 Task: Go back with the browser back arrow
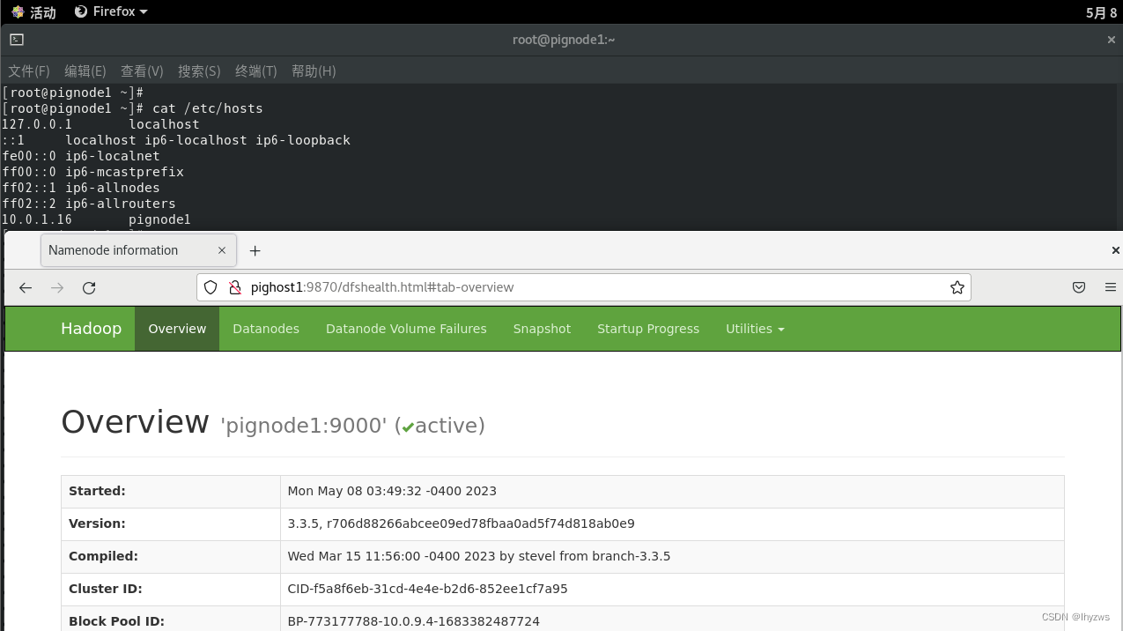[26, 287]
